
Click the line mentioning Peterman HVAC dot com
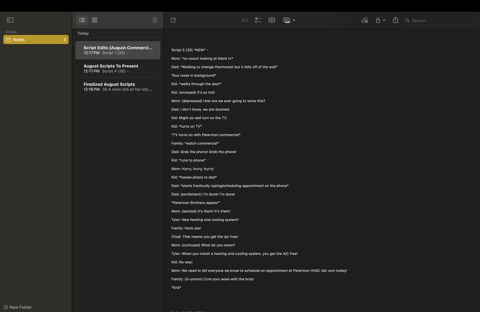point(259,271)
